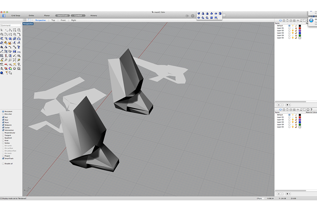This screenshot has height=211, width=317.
Task: Click the color wheel icon in toolbox
Action: [x=10, y=69]
